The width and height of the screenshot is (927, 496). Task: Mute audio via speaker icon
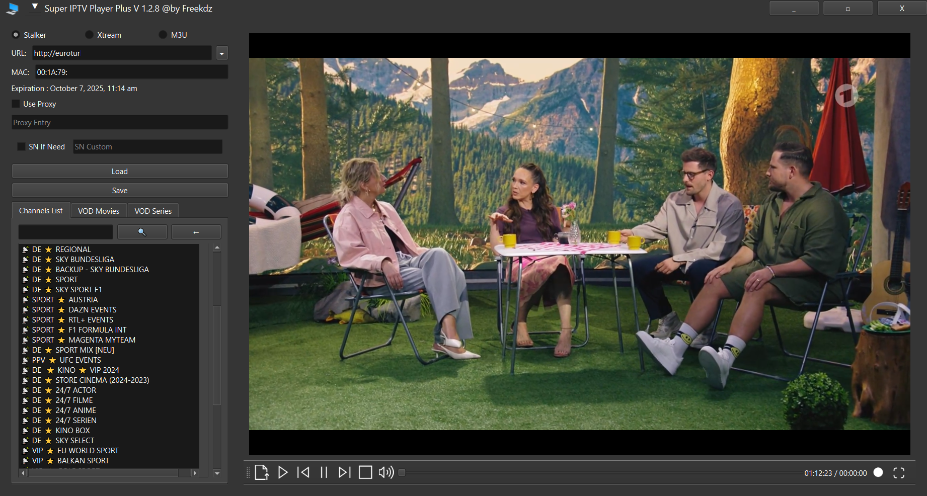pyautogui.click(x=386, y=472)
